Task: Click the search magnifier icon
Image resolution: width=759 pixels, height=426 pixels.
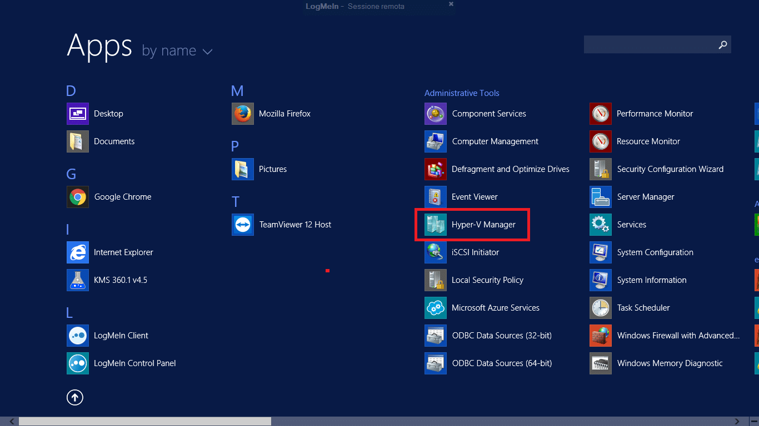Action: pyautogui.click(x=722, y=45)
